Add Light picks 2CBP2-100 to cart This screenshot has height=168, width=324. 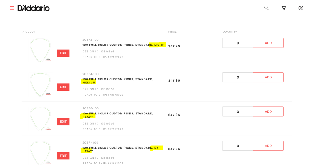pos(268,43)
